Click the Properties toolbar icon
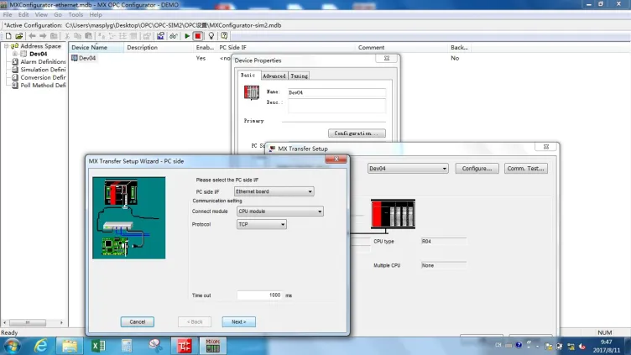Viewport: 631px width, 355px height. (147, 36)
